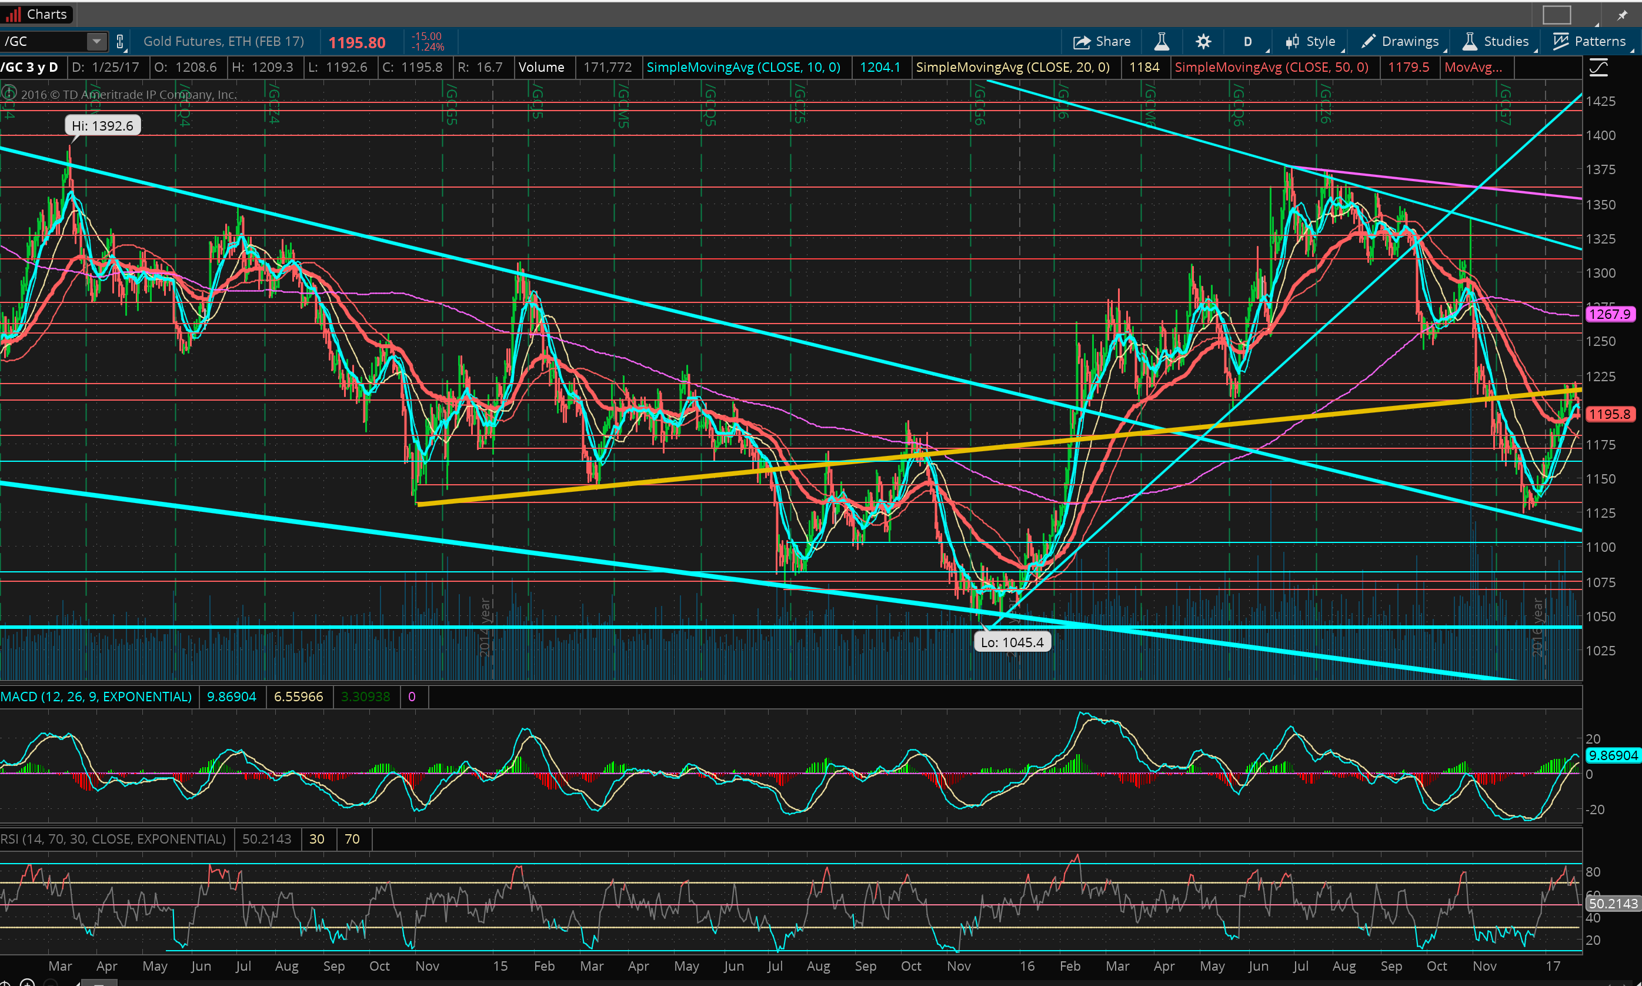This screenshot has width=1642, height=986.
Task: Click the curve icon above price axis
Action: 1598,67
